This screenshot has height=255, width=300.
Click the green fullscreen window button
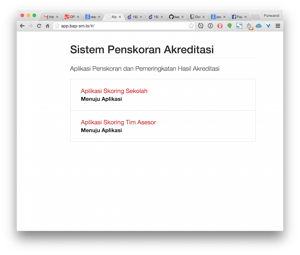[x=34, y=15]
